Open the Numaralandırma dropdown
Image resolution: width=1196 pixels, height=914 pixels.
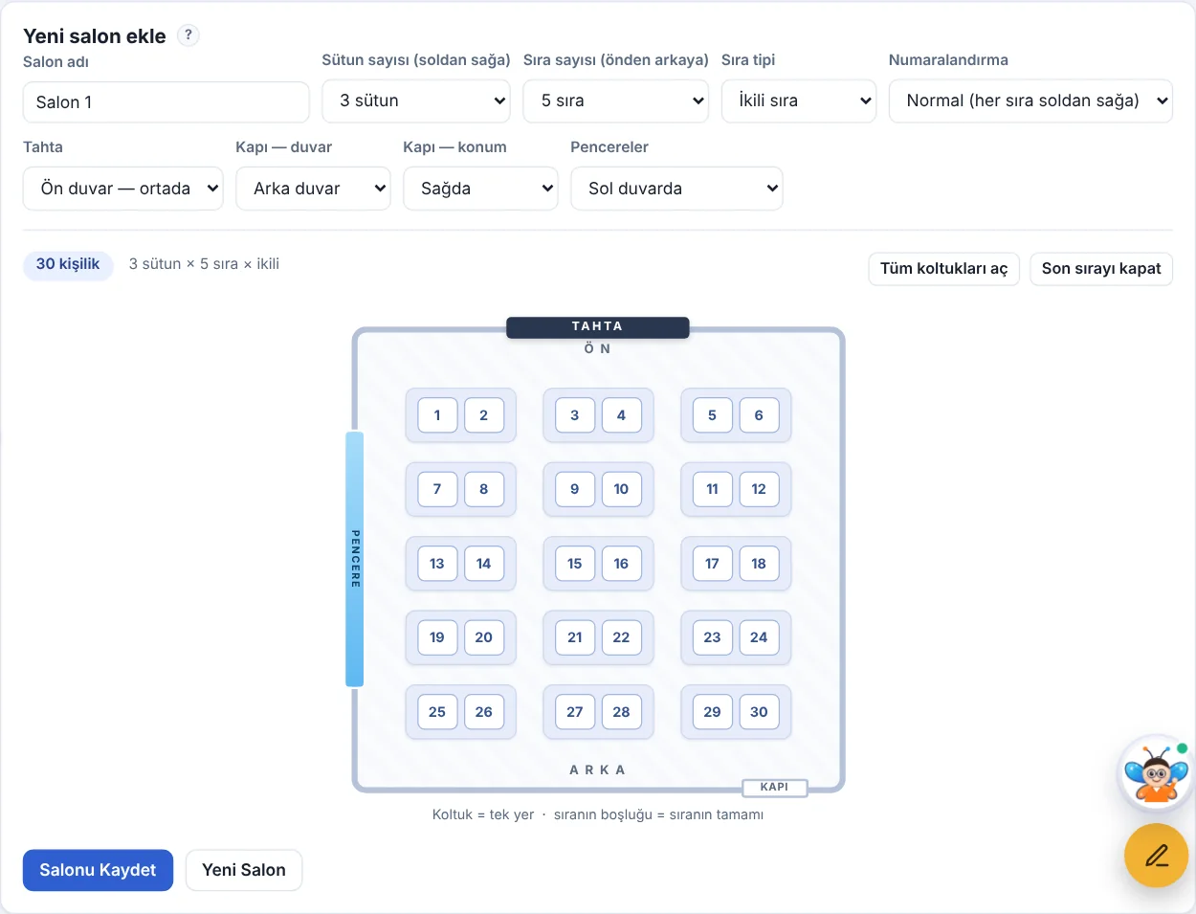pos(1030,100)
